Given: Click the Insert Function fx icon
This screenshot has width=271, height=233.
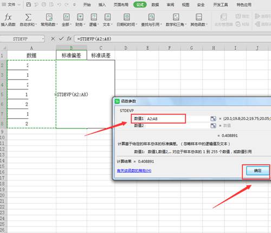Looking at the screenshot, I should tap(8, 17).
